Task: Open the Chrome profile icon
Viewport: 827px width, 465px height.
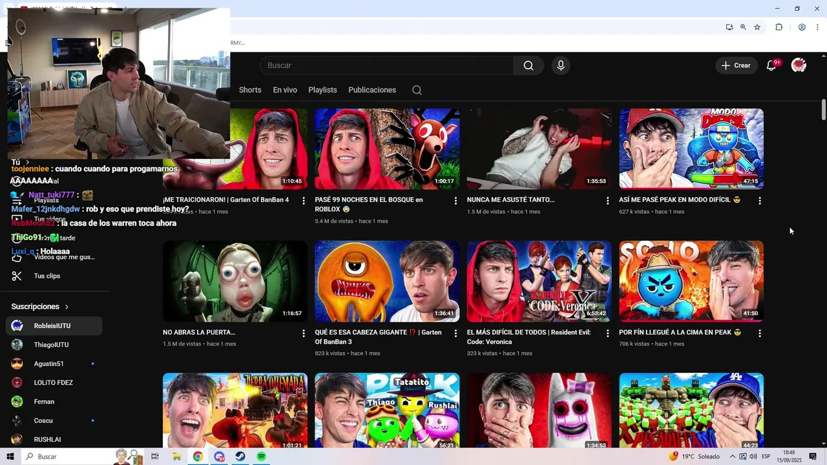Action: coord(802,27)
